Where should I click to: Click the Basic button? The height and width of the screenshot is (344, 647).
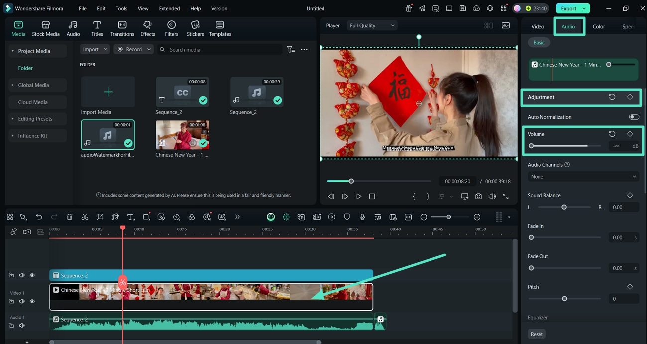click(x=539, y=43)
